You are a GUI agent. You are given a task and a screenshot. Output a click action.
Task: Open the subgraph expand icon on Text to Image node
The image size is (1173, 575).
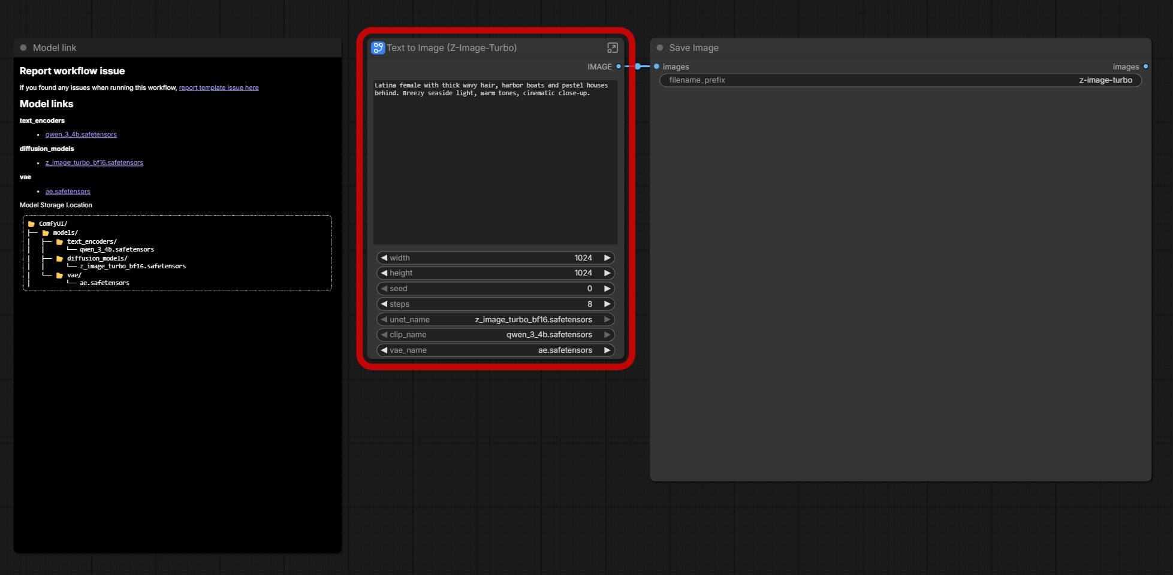point(612,48)
